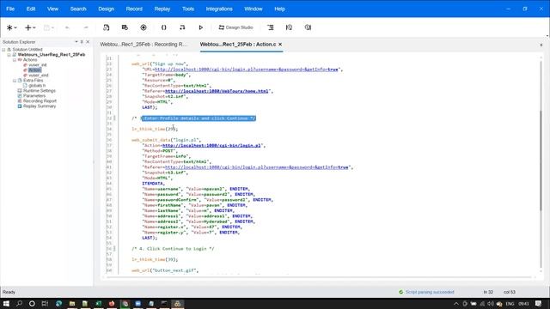The width and height of the screenshot is (550, 309).
Task: Open the Solution Explorer panel options dropdown
Action: (x=76, y=42)
